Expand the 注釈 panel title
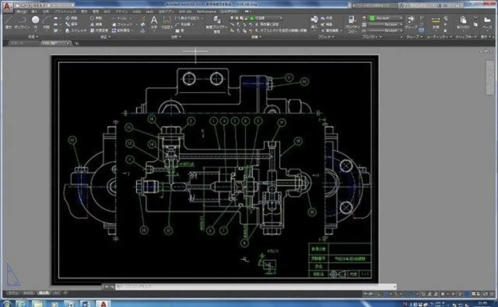 (x=176, y=37)
